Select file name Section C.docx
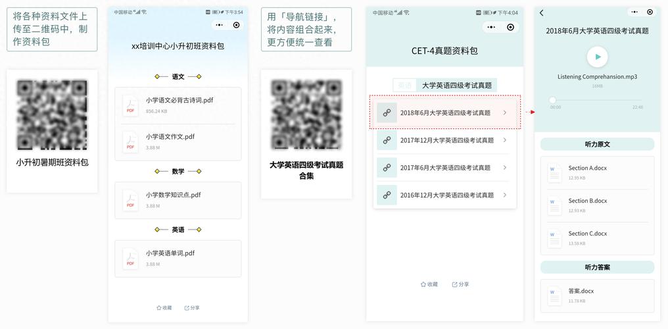Image resolution: width=668 pixels, height=329 pixels. [x=588, y=234]
